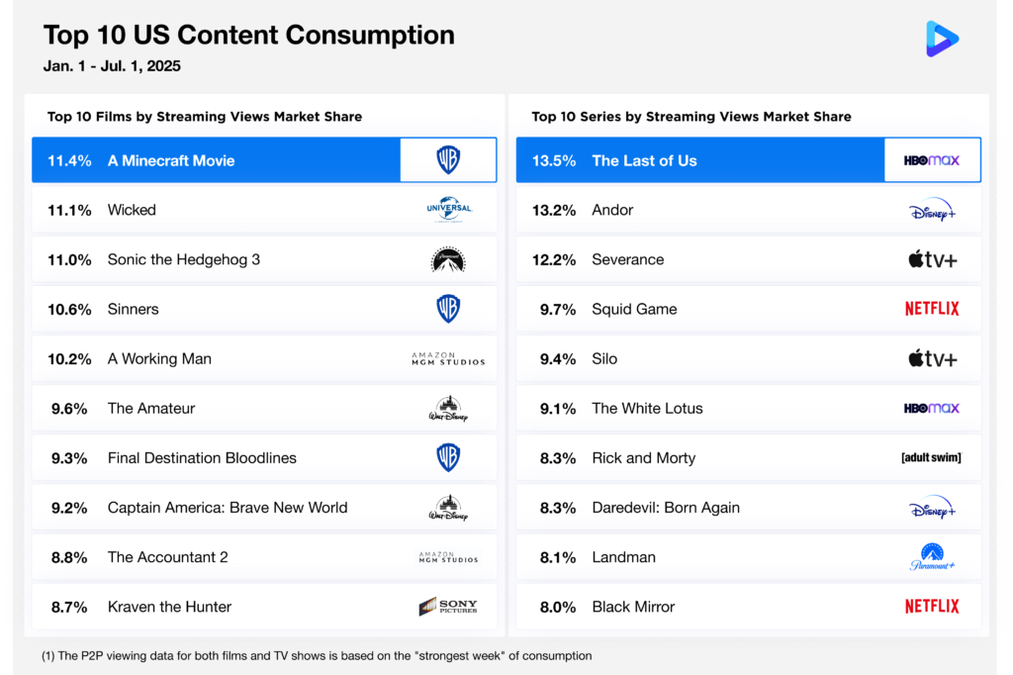Select the title 'The Amateur'
The width and height of the screenshot is (1013, 675).
tap(151, 409)
